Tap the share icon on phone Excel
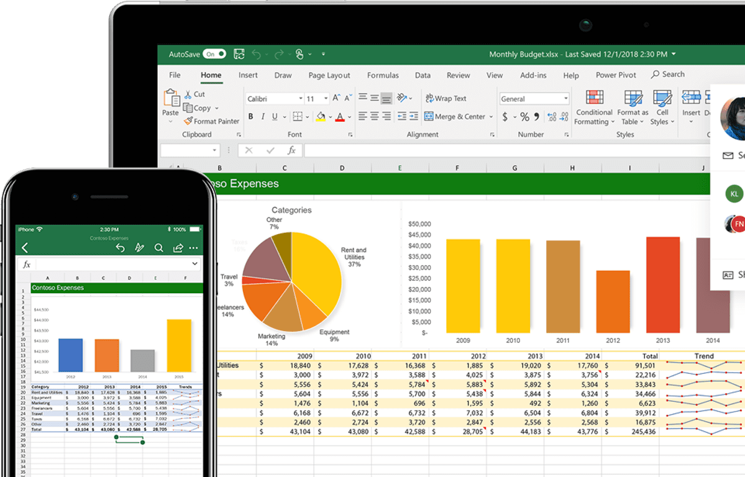This screenshot has height=477, width=745. [178, 248]
